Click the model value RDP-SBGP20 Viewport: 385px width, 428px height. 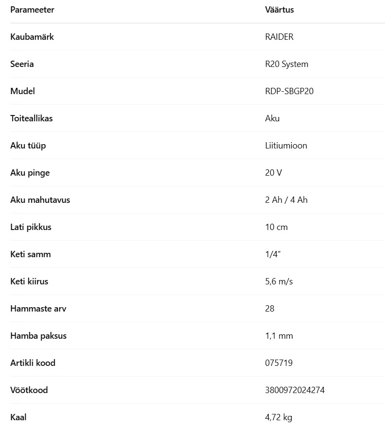point(289,91)
